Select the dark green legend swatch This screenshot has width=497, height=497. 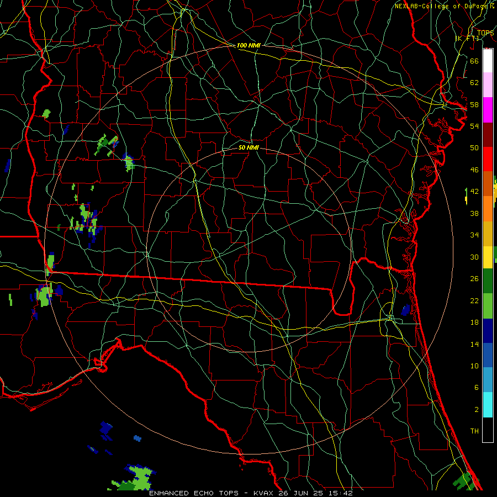pos(488,281)
